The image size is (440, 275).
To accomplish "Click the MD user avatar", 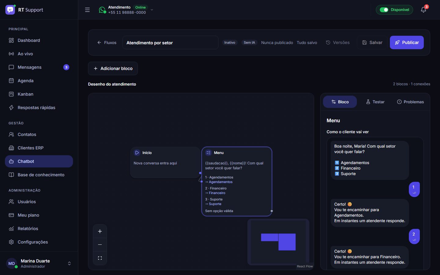I will click(x=12, y=263).
